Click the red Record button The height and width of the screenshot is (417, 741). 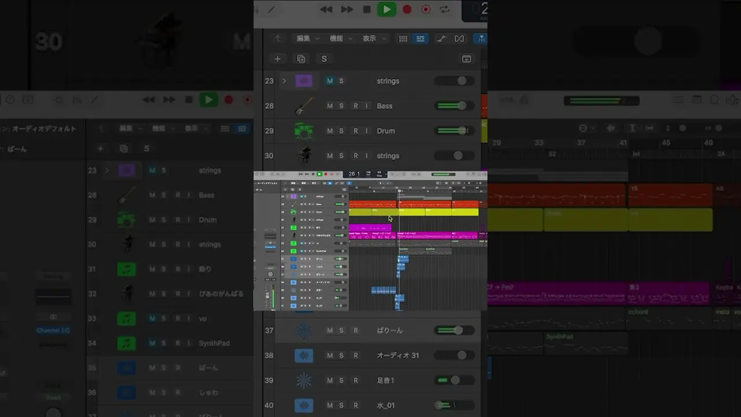tap(407, 9)
